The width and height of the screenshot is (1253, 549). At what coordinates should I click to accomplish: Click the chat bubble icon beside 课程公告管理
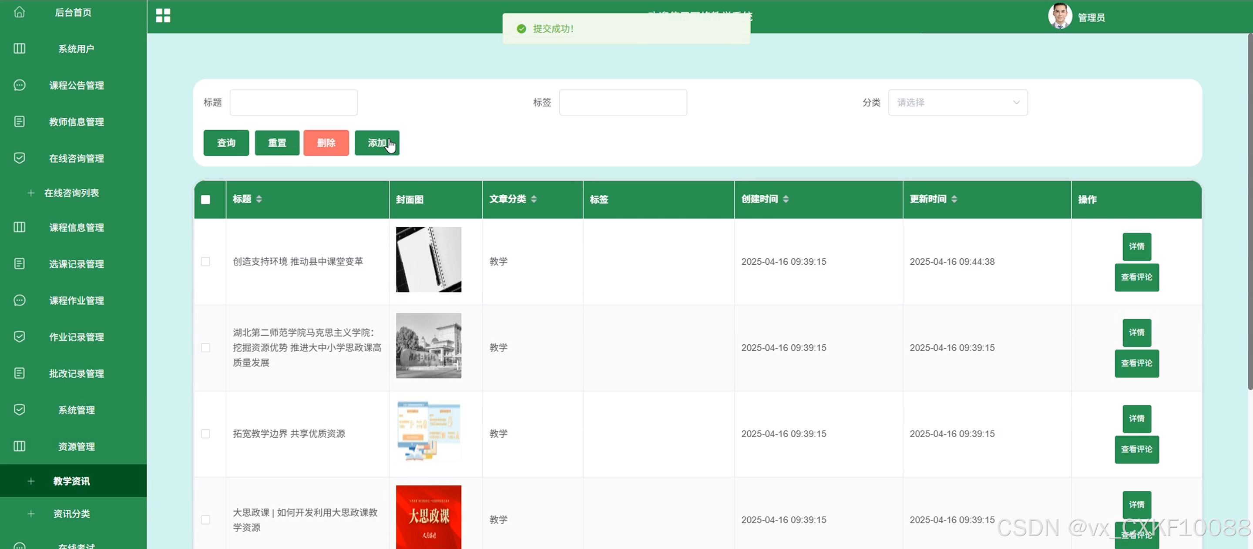click(20, 85)
